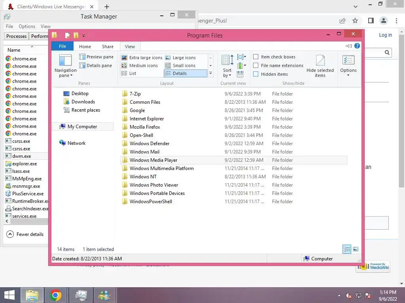The image size is (405, 303).
Task: Open the Add columns dropdown
Action: (242, 65)
